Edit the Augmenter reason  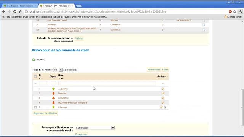point(163,89)
